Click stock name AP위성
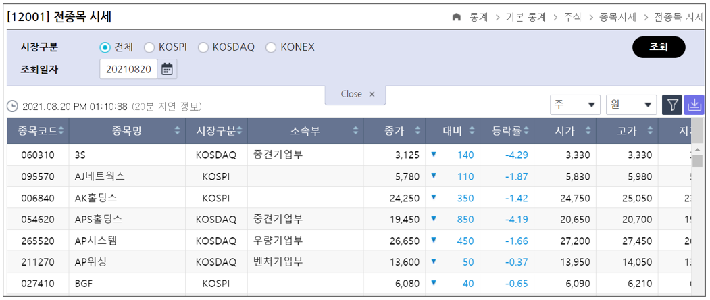The width and height of the screenshot is (710, 300). click(91, 262)
